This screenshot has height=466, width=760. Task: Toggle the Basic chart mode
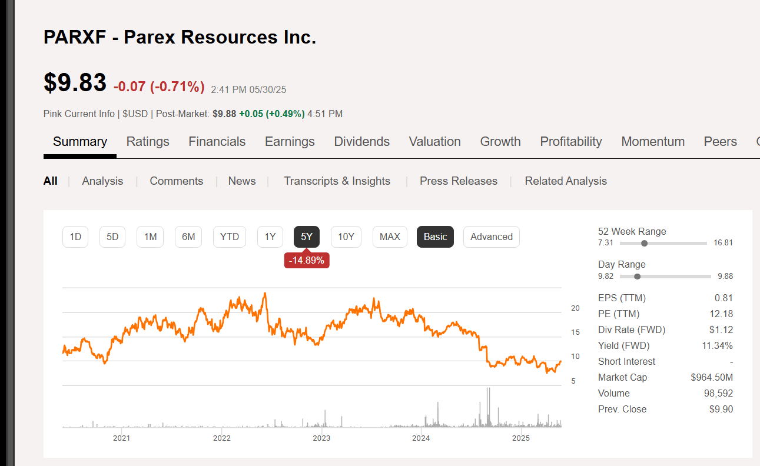[x=435, y=237]
